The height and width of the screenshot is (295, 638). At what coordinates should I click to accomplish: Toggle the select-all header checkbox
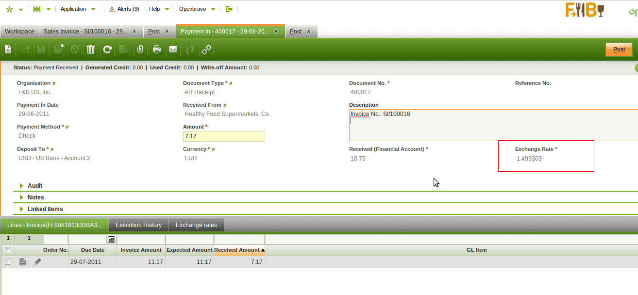point(8,250)
